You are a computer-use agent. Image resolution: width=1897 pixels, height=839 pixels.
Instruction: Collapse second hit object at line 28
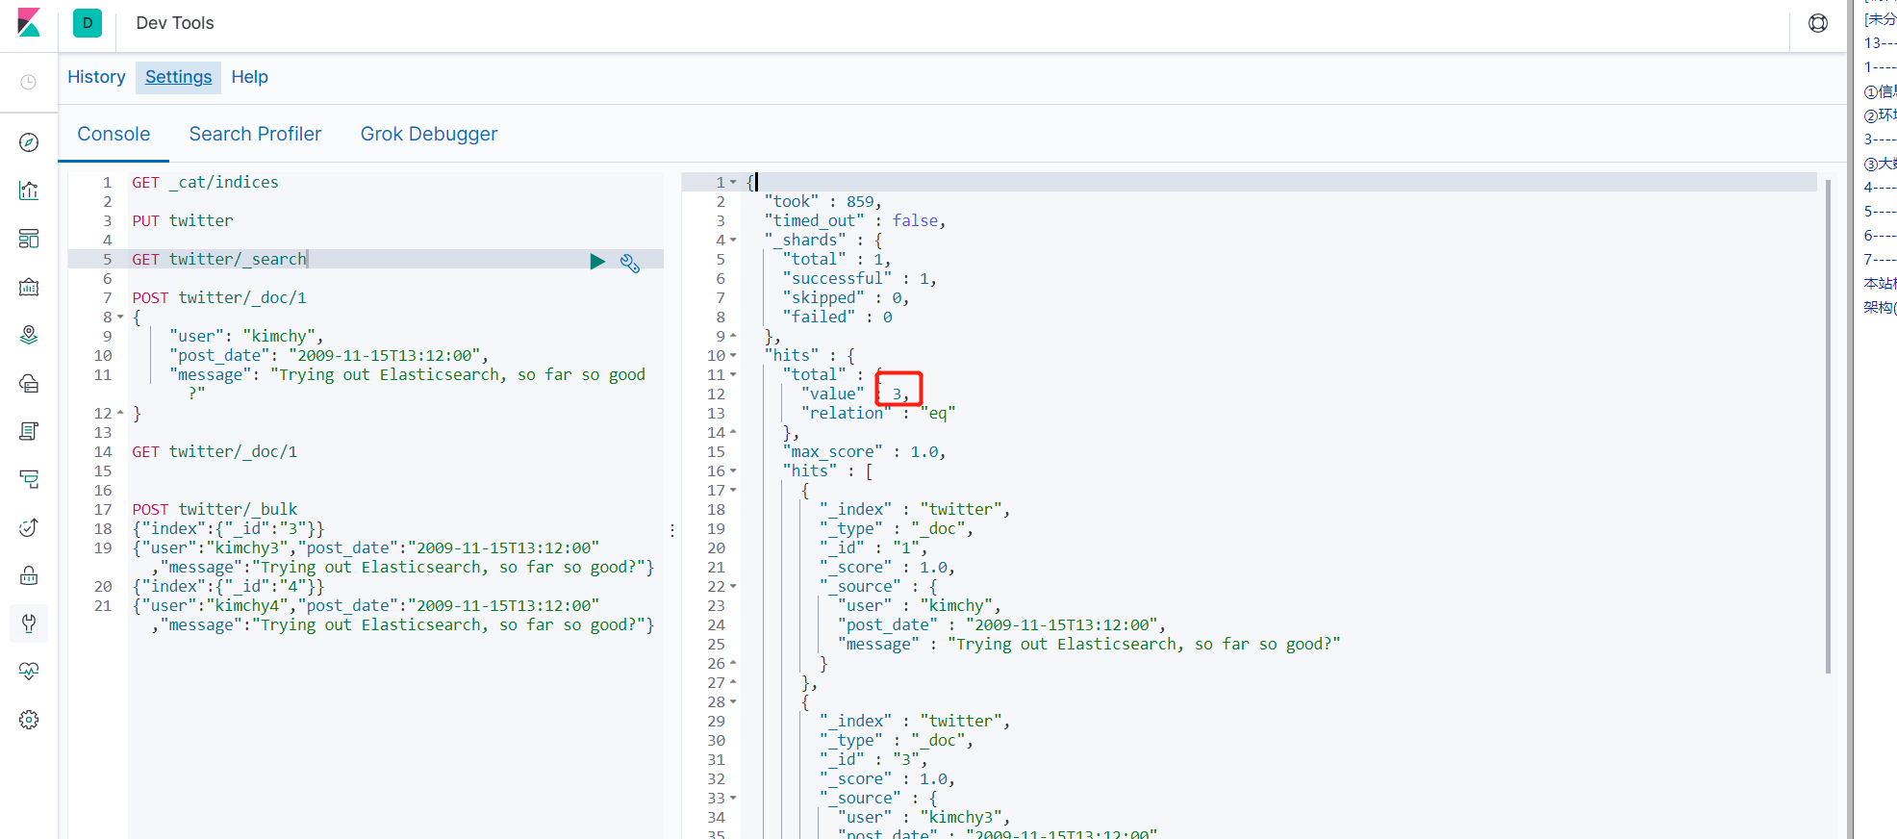(733, 701)
